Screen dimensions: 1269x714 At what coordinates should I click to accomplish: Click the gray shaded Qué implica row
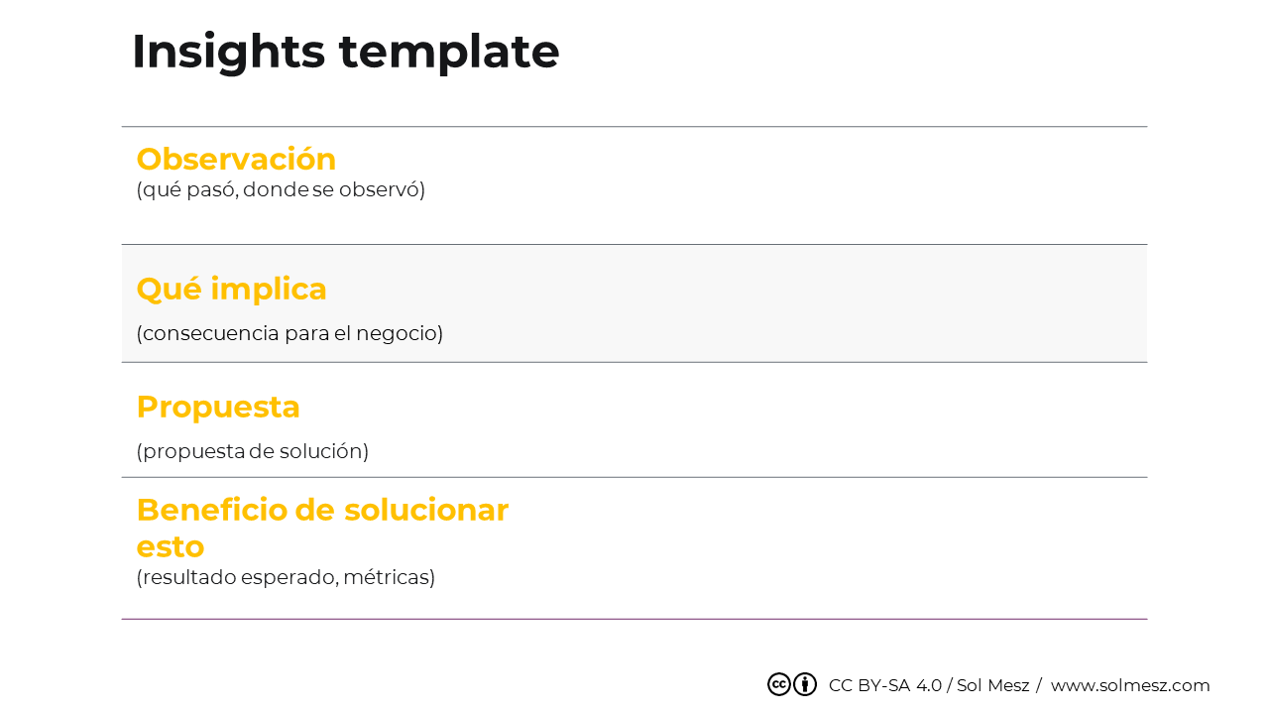coord(634,303)
